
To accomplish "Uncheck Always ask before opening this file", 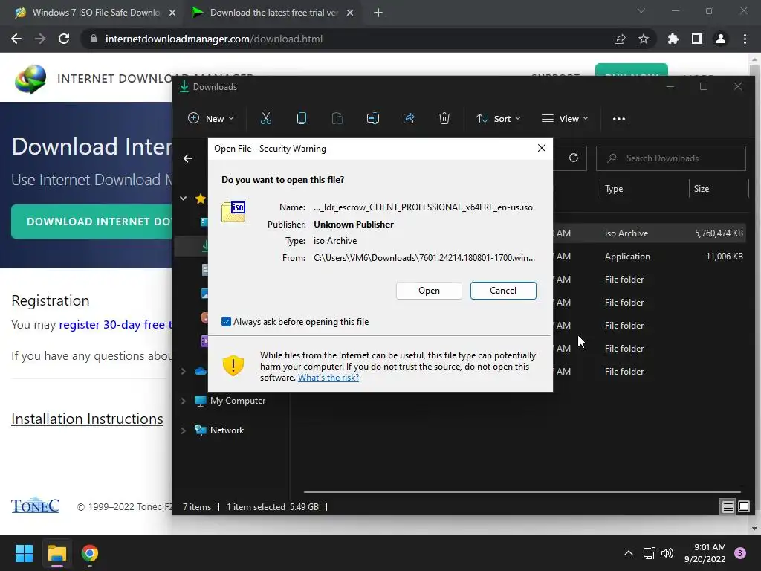I will [226, 322].
